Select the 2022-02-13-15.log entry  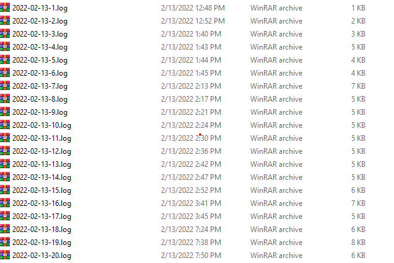pos(42,190)
